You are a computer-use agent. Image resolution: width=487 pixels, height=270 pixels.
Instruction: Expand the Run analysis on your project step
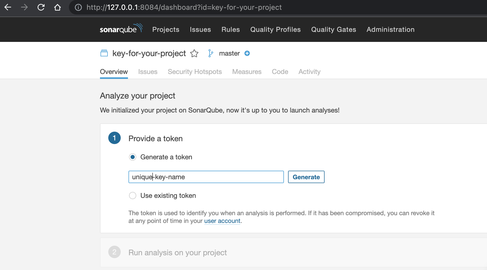click(177, 252)
